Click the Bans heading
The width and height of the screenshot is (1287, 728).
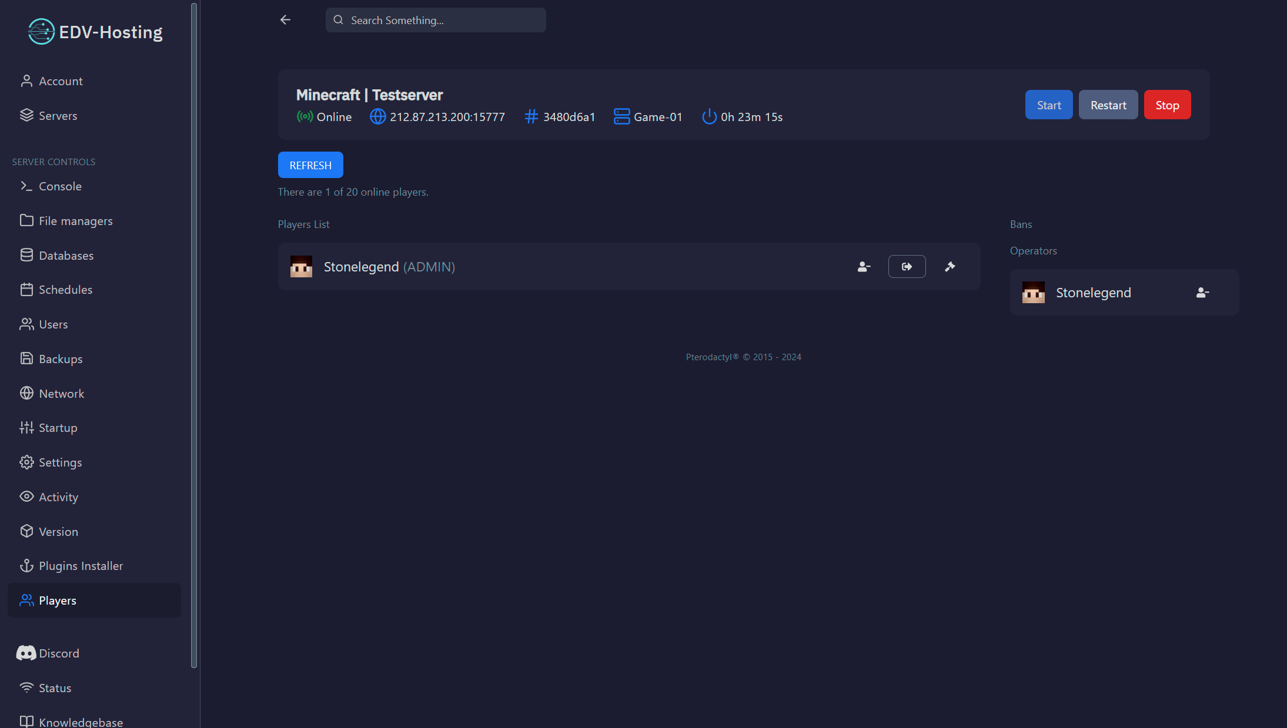point(1021,224)
